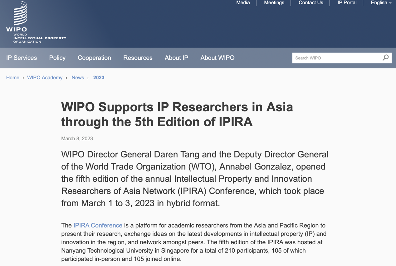Click the paragraph mentioning Nanyang Technological University
Image resolution: width=396 pixels, height=266 pixels.
tap(194, 242)
